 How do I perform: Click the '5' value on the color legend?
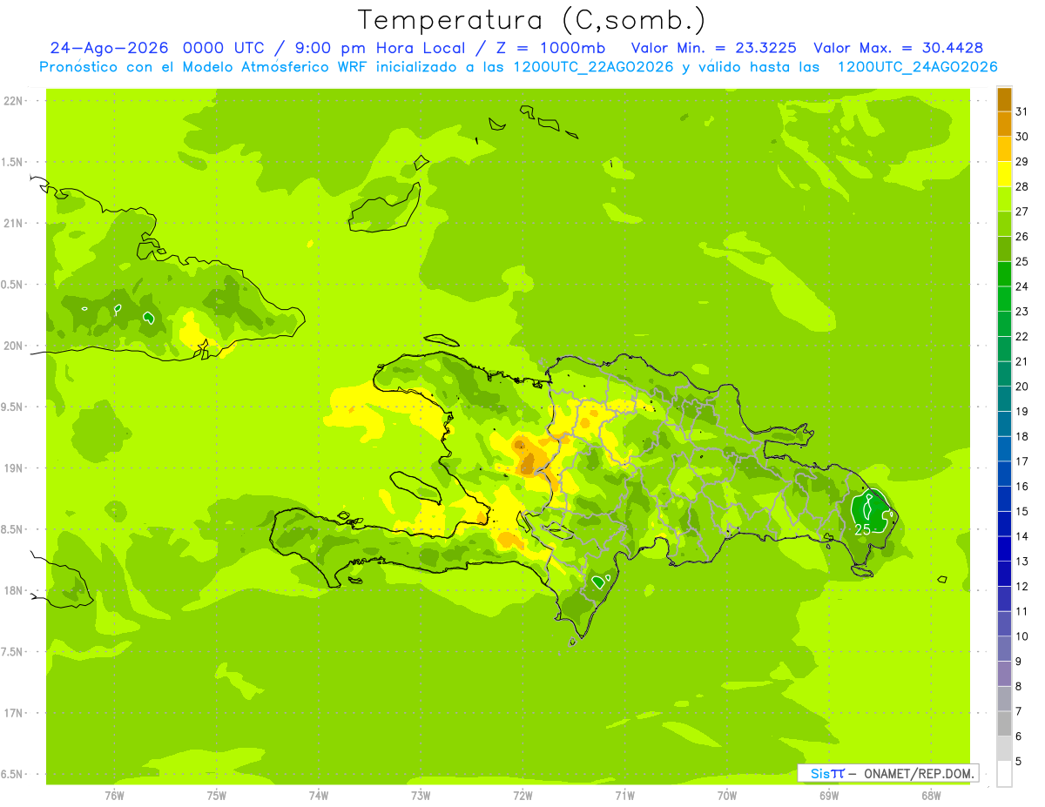click(1019, 762)
